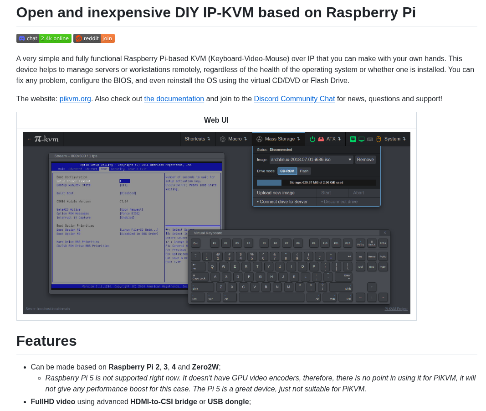Click the 'Web UI' table header text
Image resolution: width=486 pixels, height=411 pixels.
coord(216,120)
